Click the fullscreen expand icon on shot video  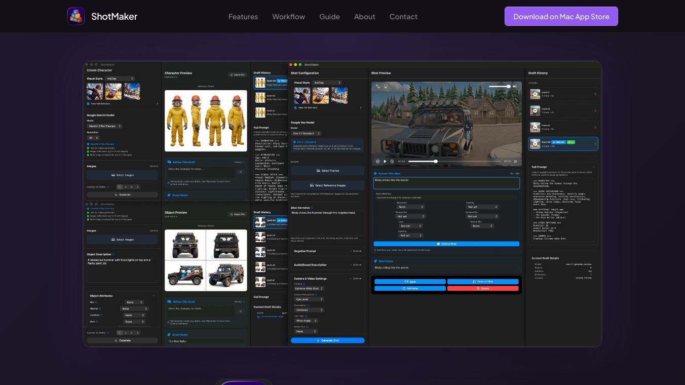(378, 87)
